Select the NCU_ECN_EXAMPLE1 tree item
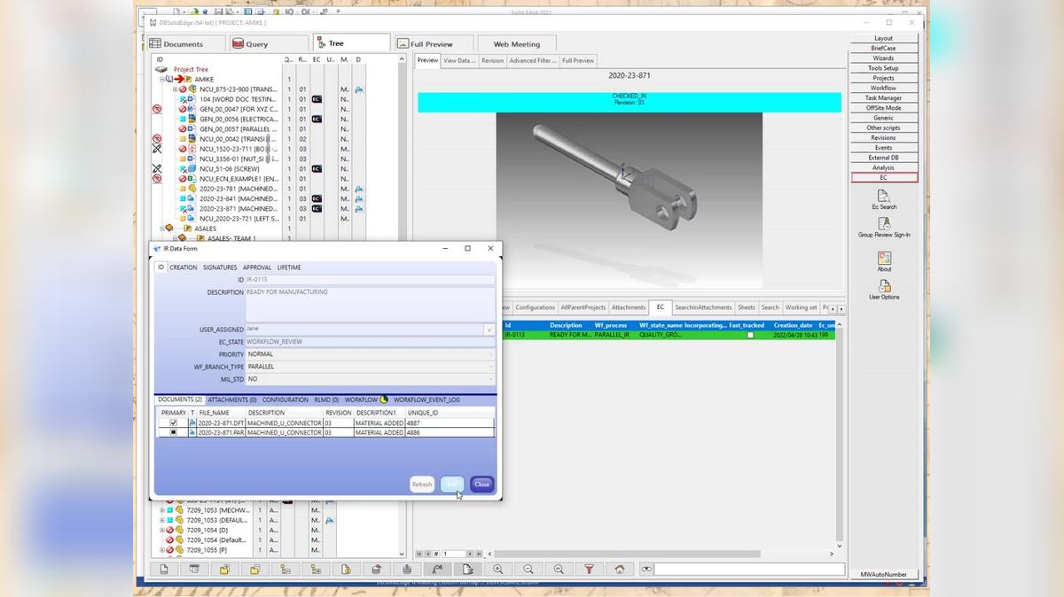This screenshot has height=597, width=1064. (x=239, y=179)
